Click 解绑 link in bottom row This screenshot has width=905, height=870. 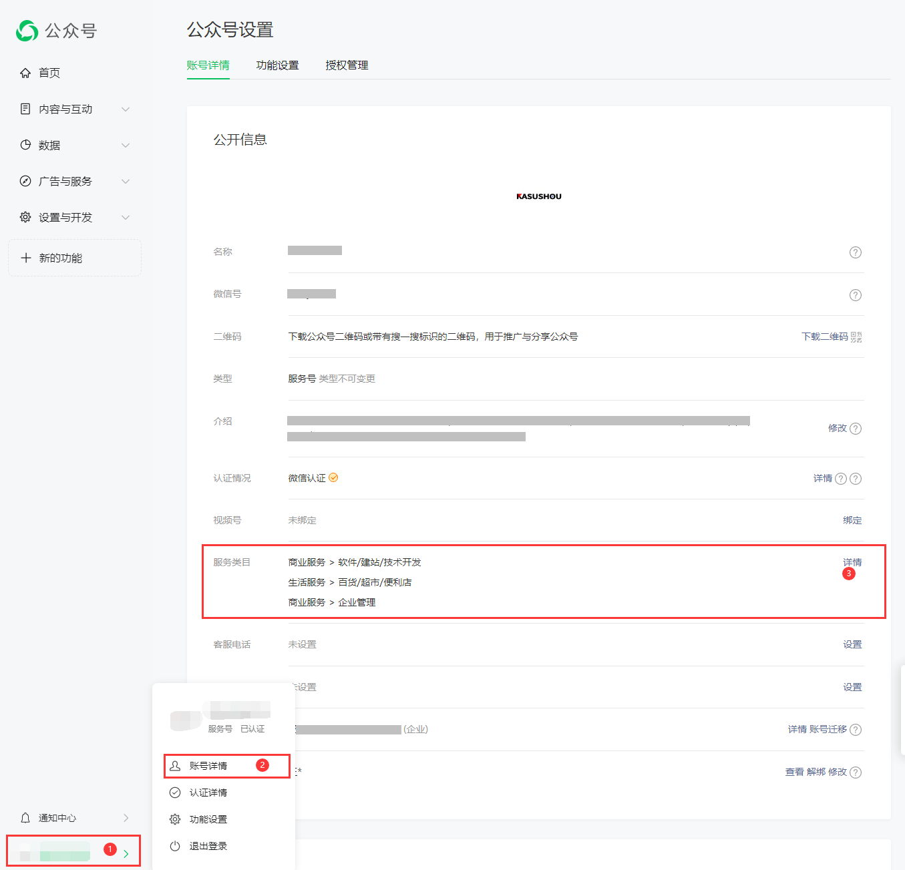point(816,772)
